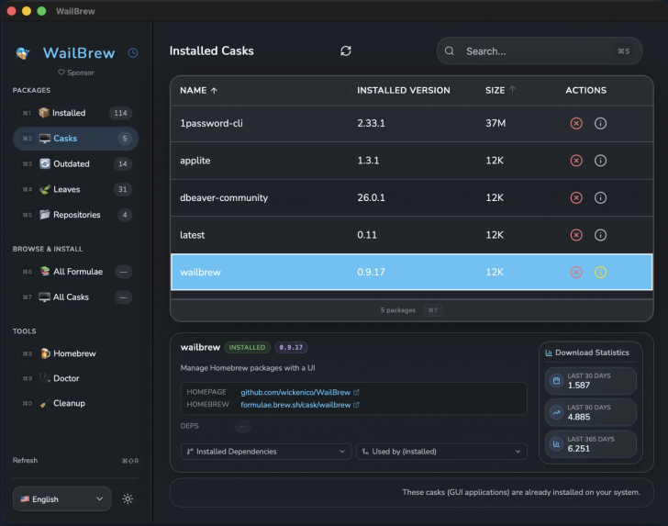Toggle light/dark theme sun icon
The image size is (668, 526).
tap(128, 499)
